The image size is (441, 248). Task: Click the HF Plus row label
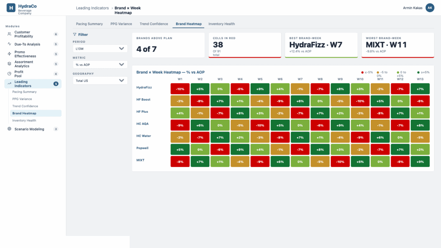[142, 112]
